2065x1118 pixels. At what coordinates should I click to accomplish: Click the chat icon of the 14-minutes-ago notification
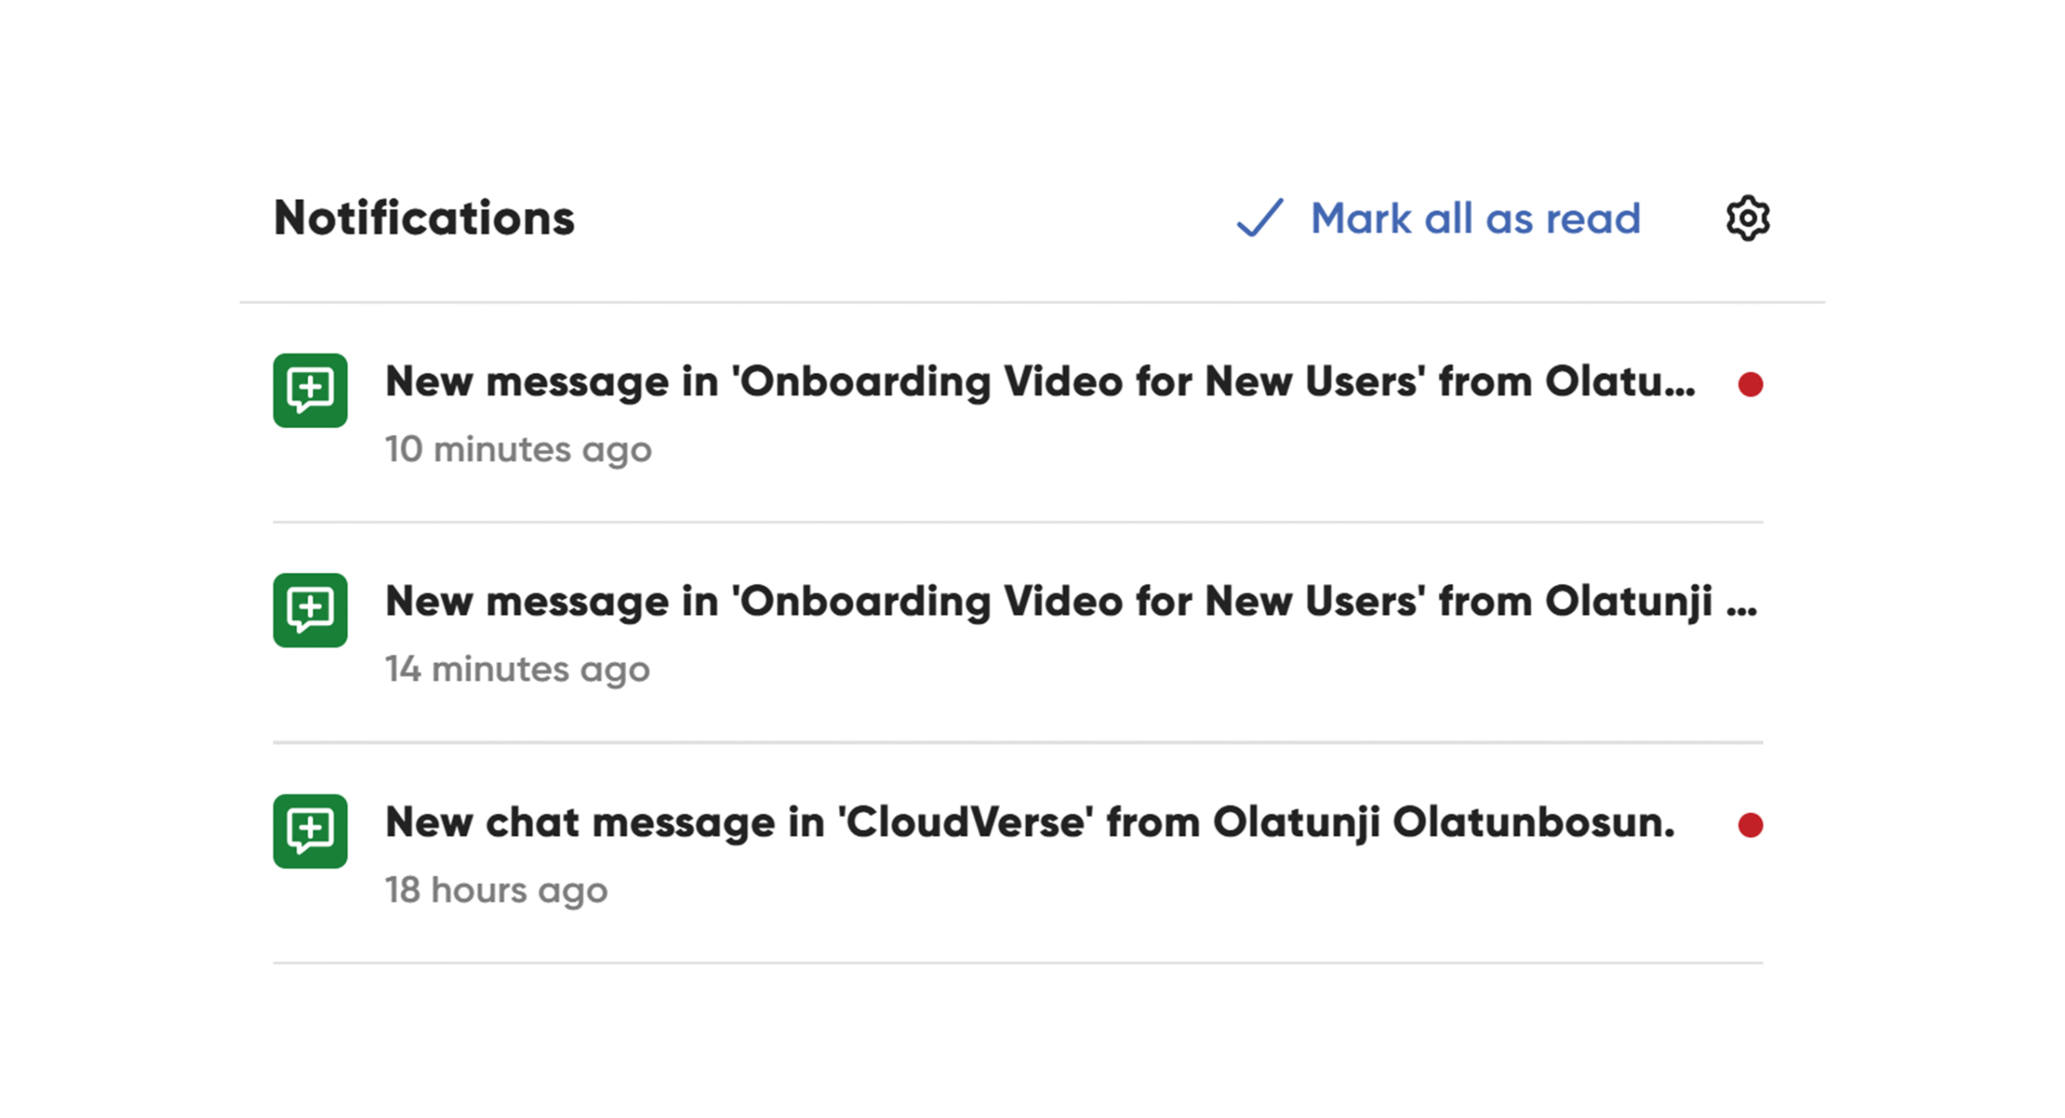310,611
